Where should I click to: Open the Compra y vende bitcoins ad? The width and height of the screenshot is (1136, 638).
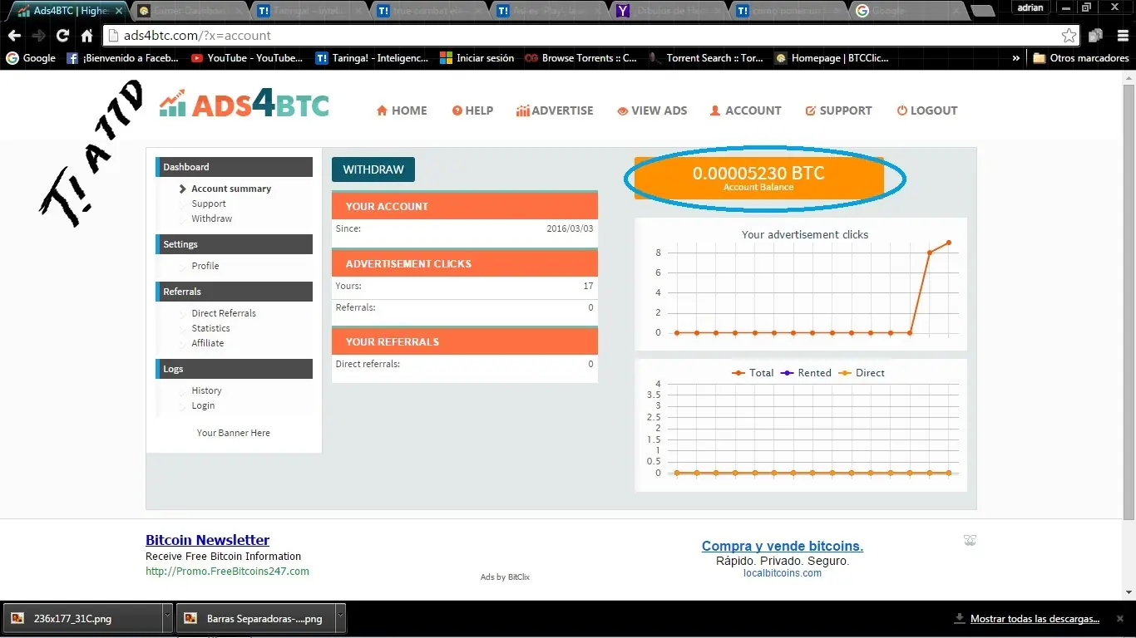tap(783, 546)
